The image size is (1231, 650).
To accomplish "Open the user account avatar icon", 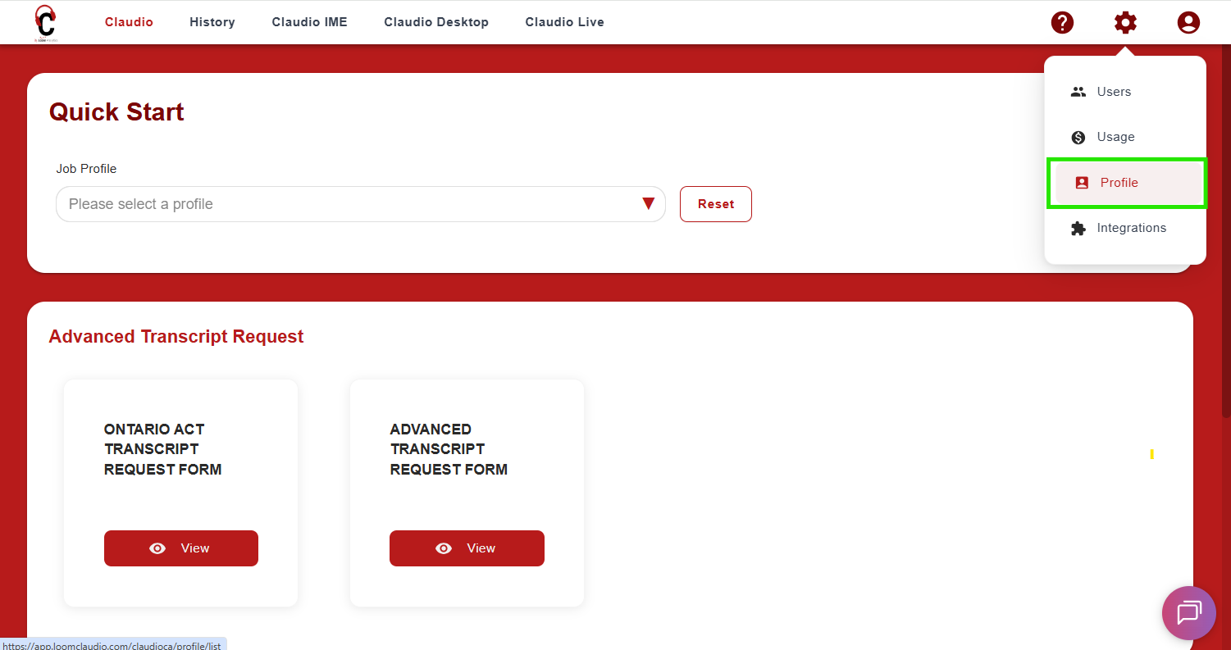I will point(1188,22).
